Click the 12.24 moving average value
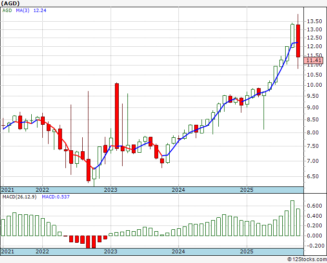Image resolution: width=327 pixels, height=263 pixels. [x=40, y=11]
